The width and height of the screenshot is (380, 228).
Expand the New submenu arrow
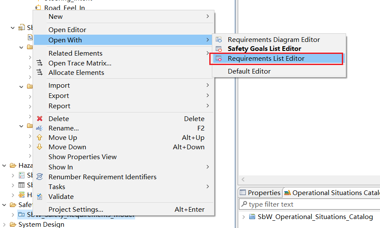point(208,16)
